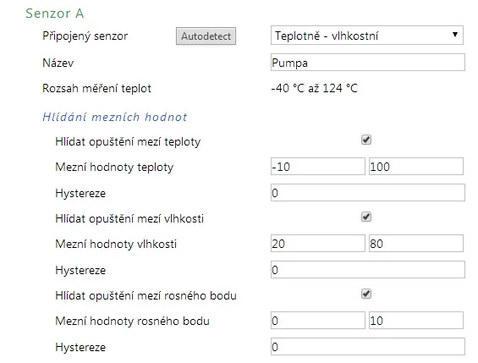Click the Připojený senzor label

point(85,36)
